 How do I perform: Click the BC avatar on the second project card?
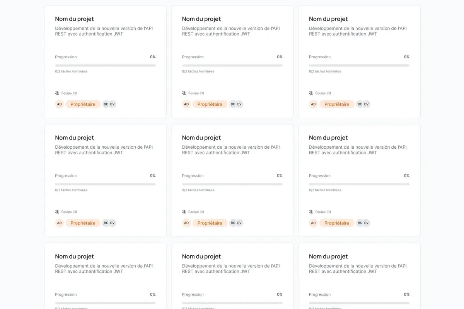tap(232, 104)
